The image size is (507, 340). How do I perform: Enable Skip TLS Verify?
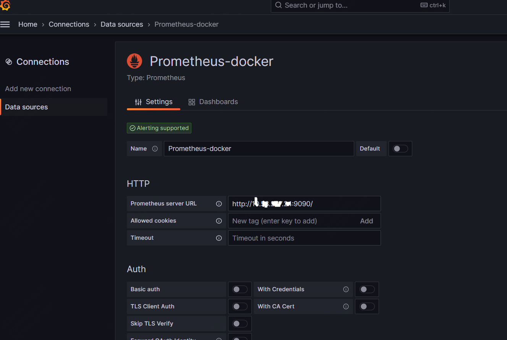[240, 323]
